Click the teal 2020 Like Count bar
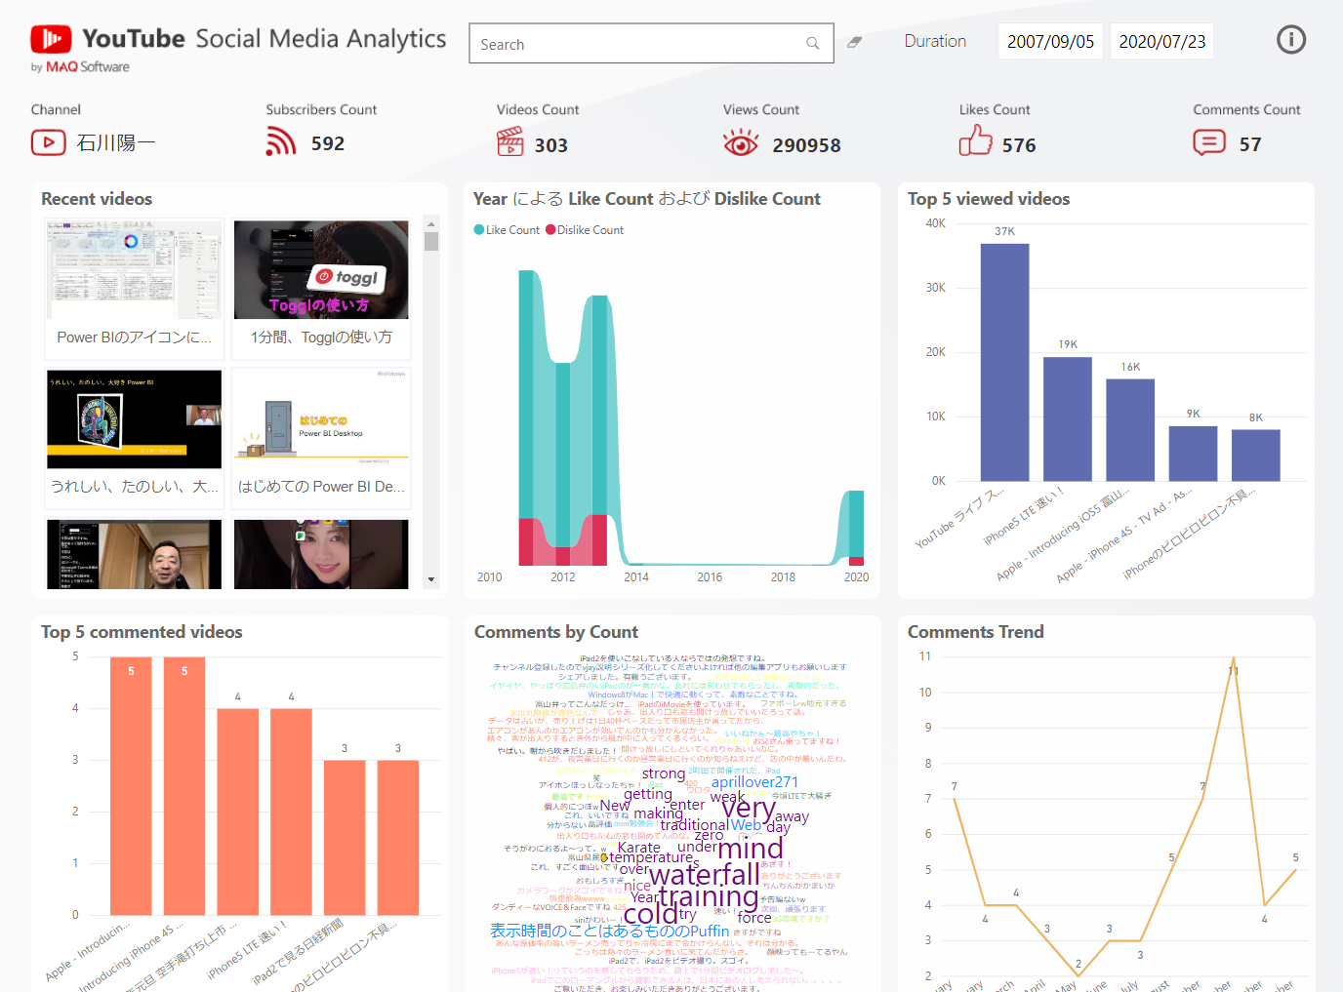1343x992 pixels. [856, 524]
